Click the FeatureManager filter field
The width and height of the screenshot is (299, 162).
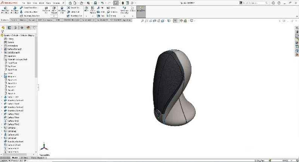click(19, 32)
